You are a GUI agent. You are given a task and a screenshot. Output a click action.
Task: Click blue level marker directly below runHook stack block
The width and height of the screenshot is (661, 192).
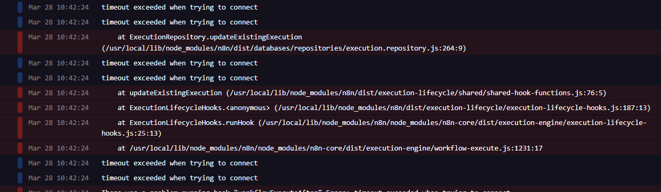click(x=20, y=163)
